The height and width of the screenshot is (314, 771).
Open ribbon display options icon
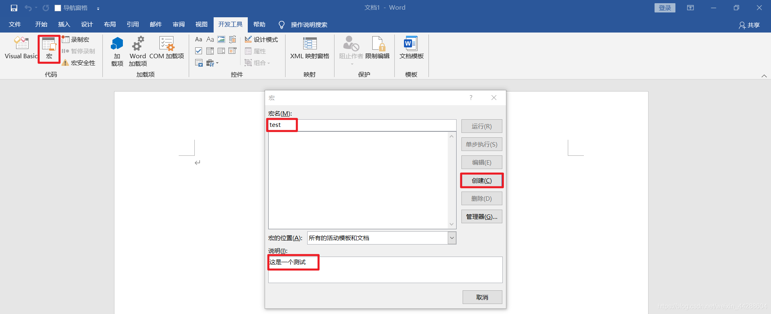pyautogui.click(x=691, y=8)
